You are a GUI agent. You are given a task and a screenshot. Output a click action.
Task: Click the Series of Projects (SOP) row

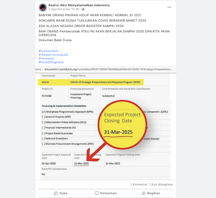(56, 117)
